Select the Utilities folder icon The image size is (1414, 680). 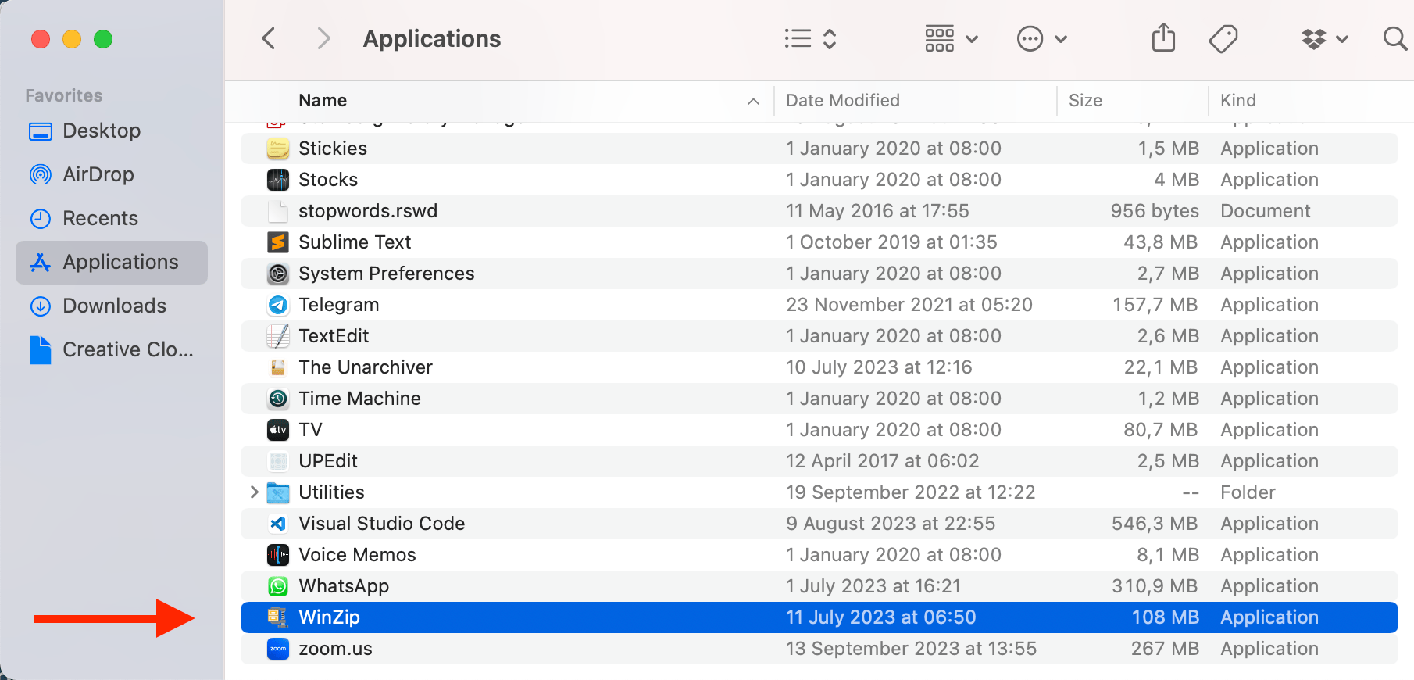pyautogui.click(x=278, y=492)
